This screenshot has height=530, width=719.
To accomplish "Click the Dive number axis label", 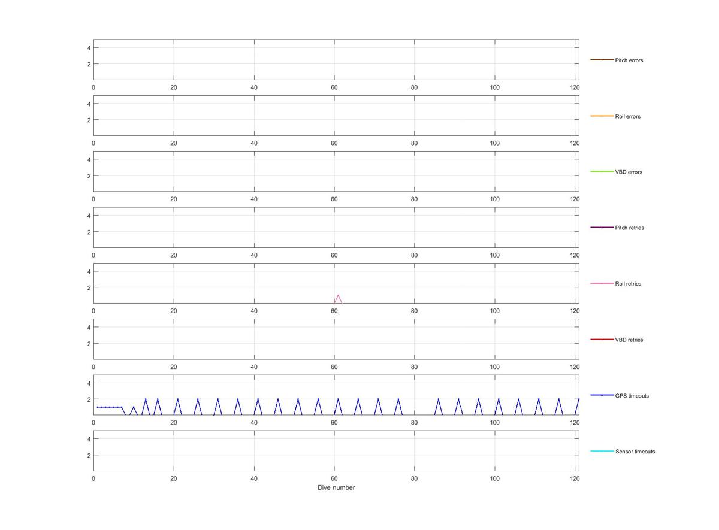I will 336,487.
